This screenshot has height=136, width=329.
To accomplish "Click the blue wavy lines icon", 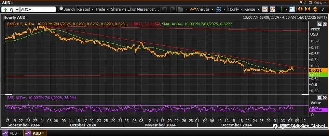I will [219, 9].
